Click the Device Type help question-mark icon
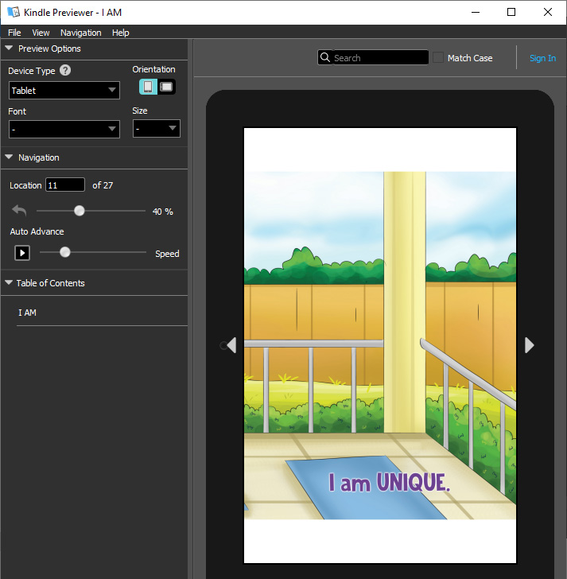Screen dimensions: 567x579 tap(65, 70)
